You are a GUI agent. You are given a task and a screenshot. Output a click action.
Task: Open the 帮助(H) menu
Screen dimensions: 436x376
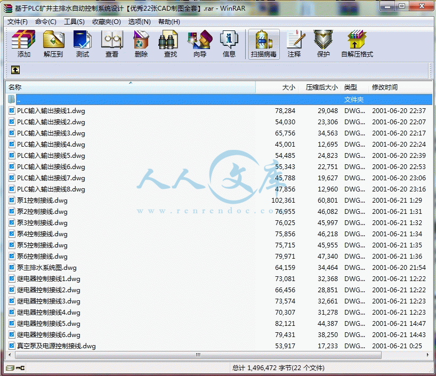(169, 22)
